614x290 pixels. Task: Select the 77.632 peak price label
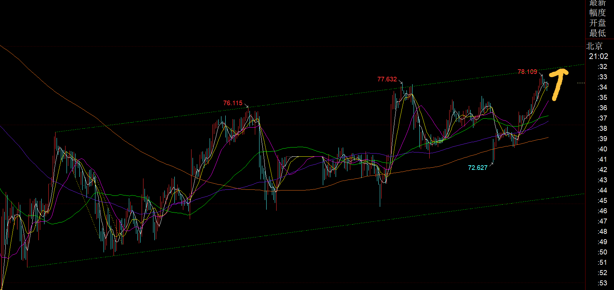pyautogui.click(x=387, y=79)
